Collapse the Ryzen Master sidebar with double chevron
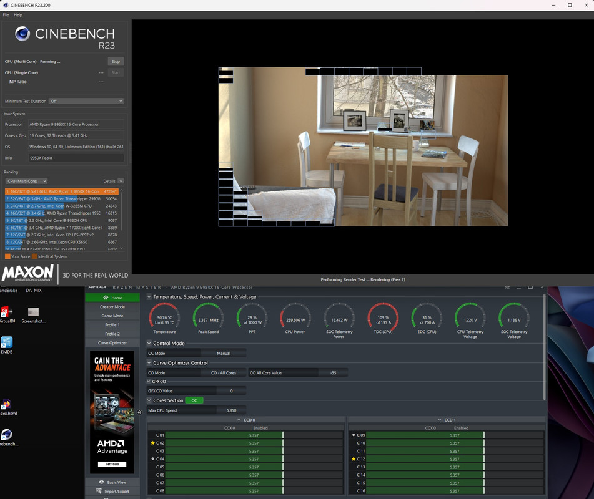594x499 pixels. point(139,412)
